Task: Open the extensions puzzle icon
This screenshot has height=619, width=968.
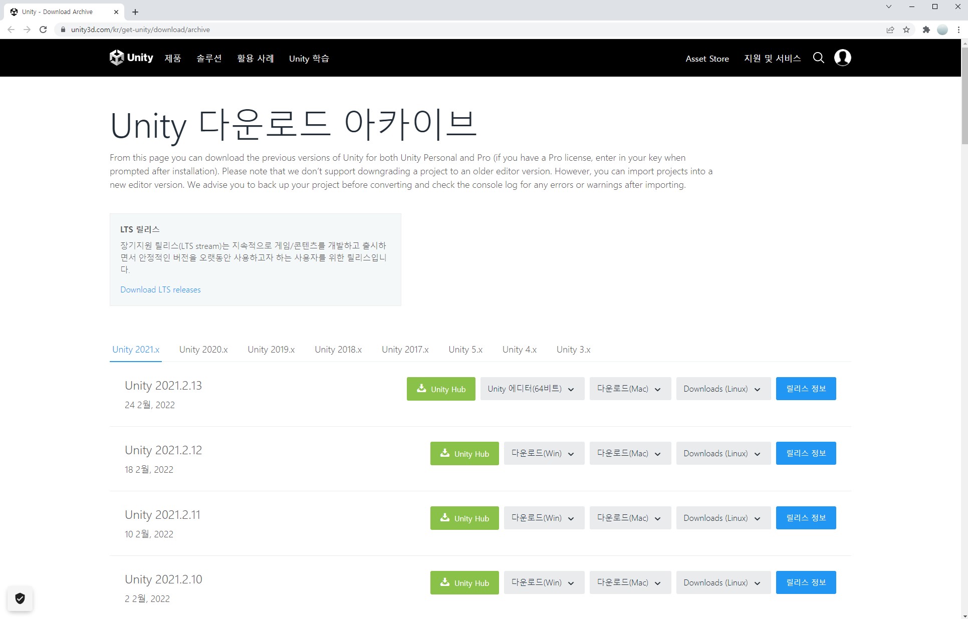Action: pos(926,30)
